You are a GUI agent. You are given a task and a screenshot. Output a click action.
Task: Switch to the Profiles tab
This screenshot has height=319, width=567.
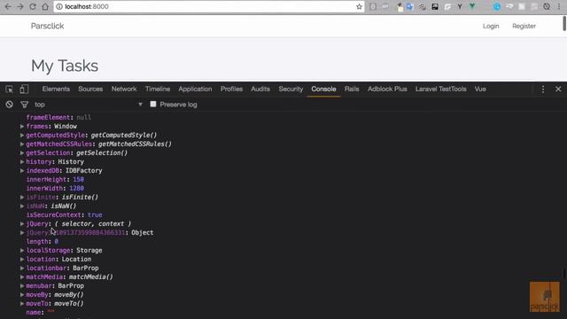coord(231,89)
